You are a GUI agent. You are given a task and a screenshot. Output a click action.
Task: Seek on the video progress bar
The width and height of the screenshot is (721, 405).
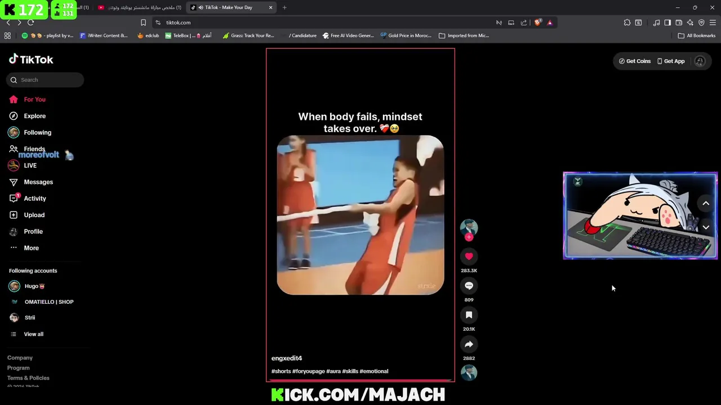360,380
